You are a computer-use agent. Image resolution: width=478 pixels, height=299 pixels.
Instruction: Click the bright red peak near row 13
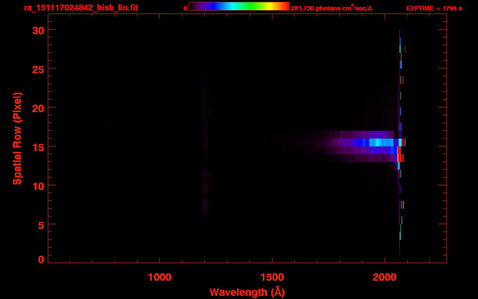(400, 158)
